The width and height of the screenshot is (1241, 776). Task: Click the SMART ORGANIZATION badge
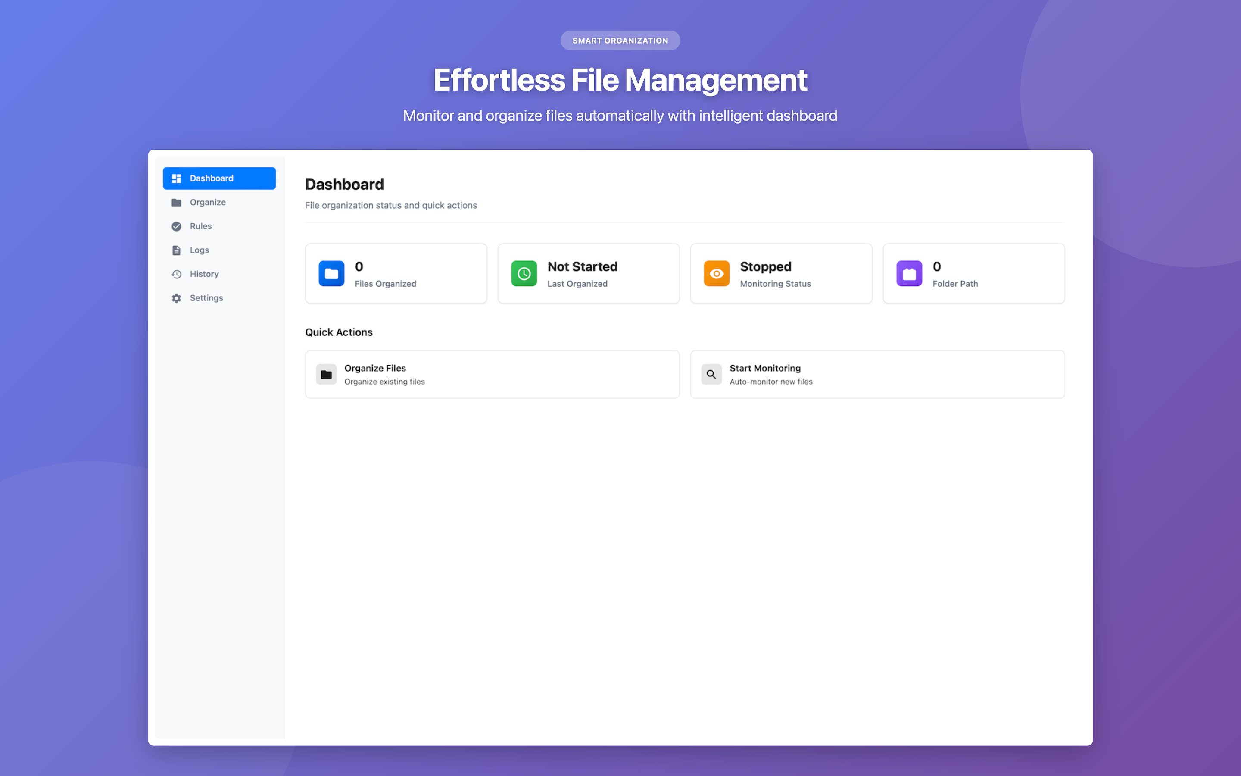pos(620,40)
